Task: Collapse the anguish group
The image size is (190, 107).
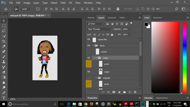Action: [96, 78]
